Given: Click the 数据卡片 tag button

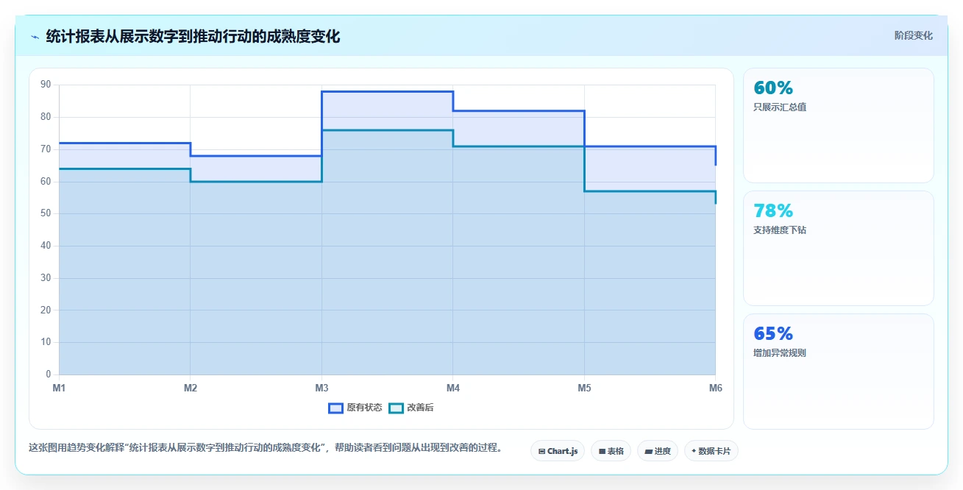Looking at the screenshot, I should [711, 451].
